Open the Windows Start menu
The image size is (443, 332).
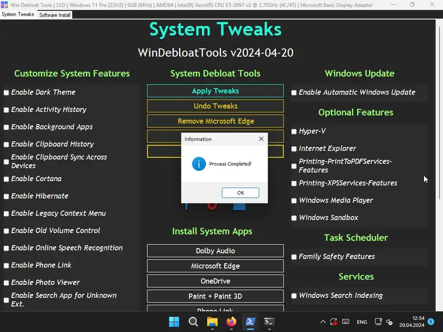tap(174, 322)
